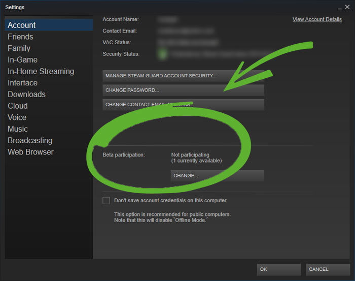Tick Don't save account credentials checkbox
Screen dimensions: 355x281
pos(106,201)
